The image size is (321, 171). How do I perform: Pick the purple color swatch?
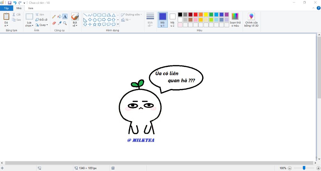(x=227, y=14)
